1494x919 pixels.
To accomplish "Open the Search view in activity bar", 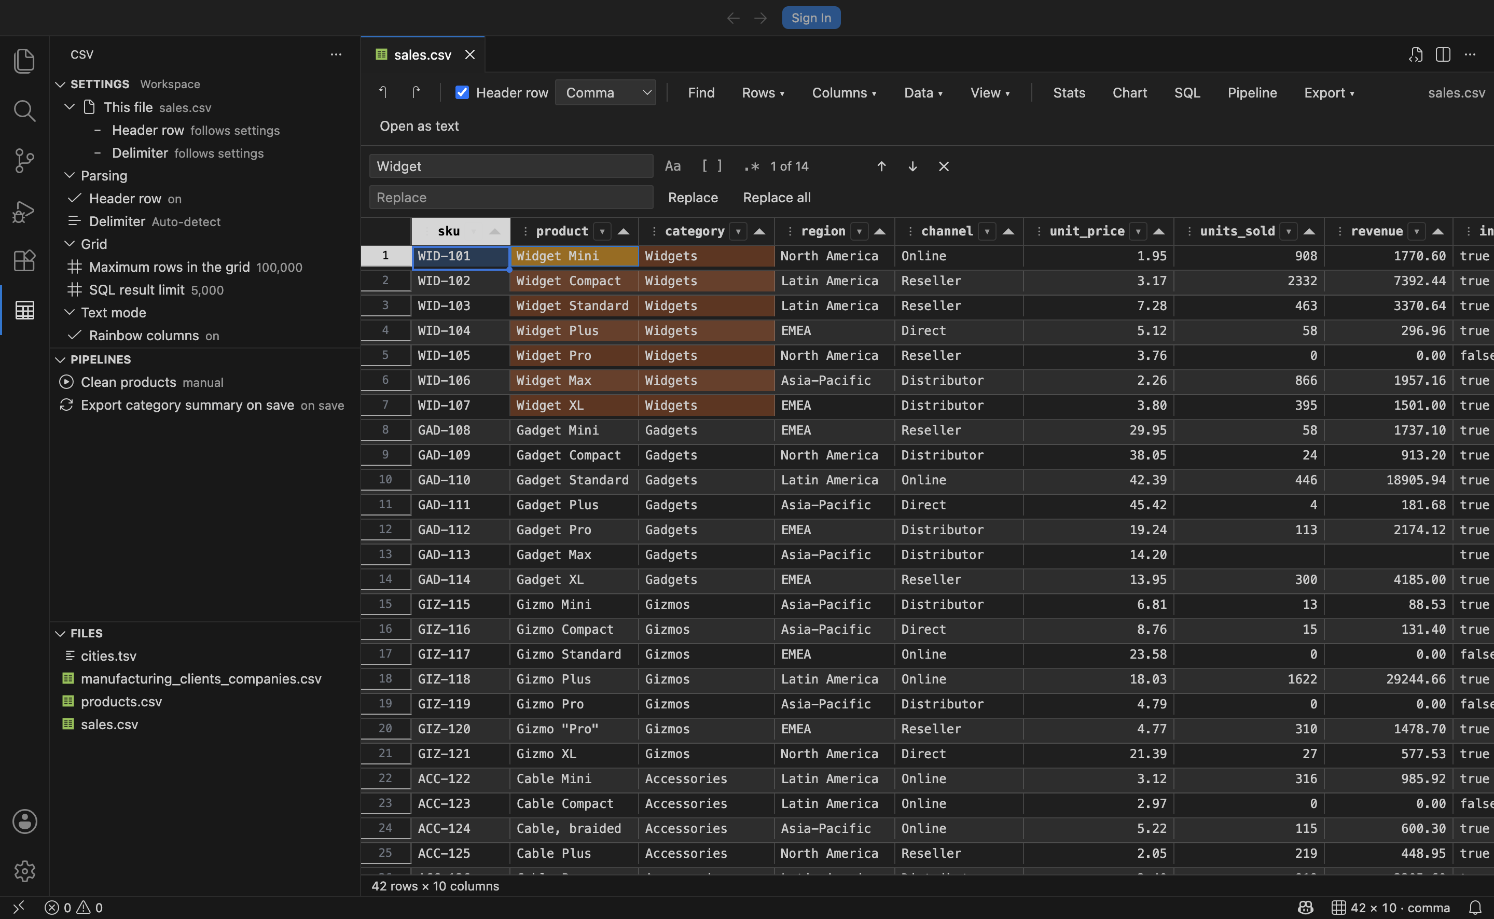I will tap(24, 110).
